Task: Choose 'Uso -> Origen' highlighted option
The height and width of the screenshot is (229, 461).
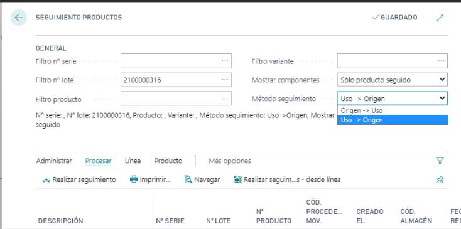Action: point(393,120)
